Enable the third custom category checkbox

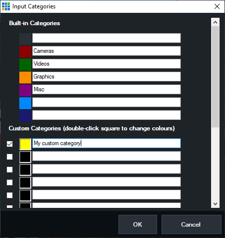[9, 169]
